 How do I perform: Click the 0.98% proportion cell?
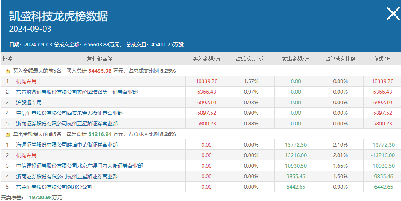340,187
